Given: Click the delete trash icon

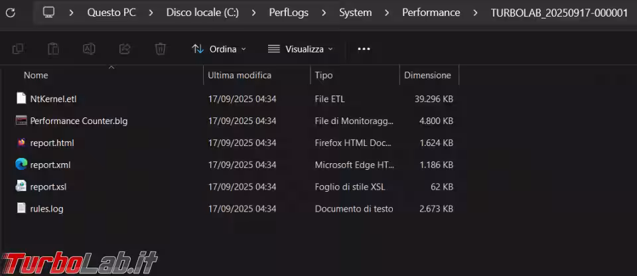Looking at the screenshot, I should [160, 48].
